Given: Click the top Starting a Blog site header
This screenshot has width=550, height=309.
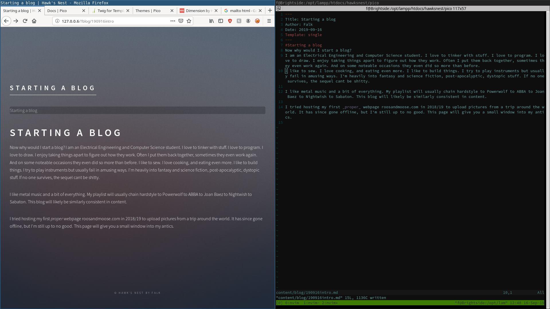Looking at the screenshot, I should pyautogui.click(x=53, y=88).
